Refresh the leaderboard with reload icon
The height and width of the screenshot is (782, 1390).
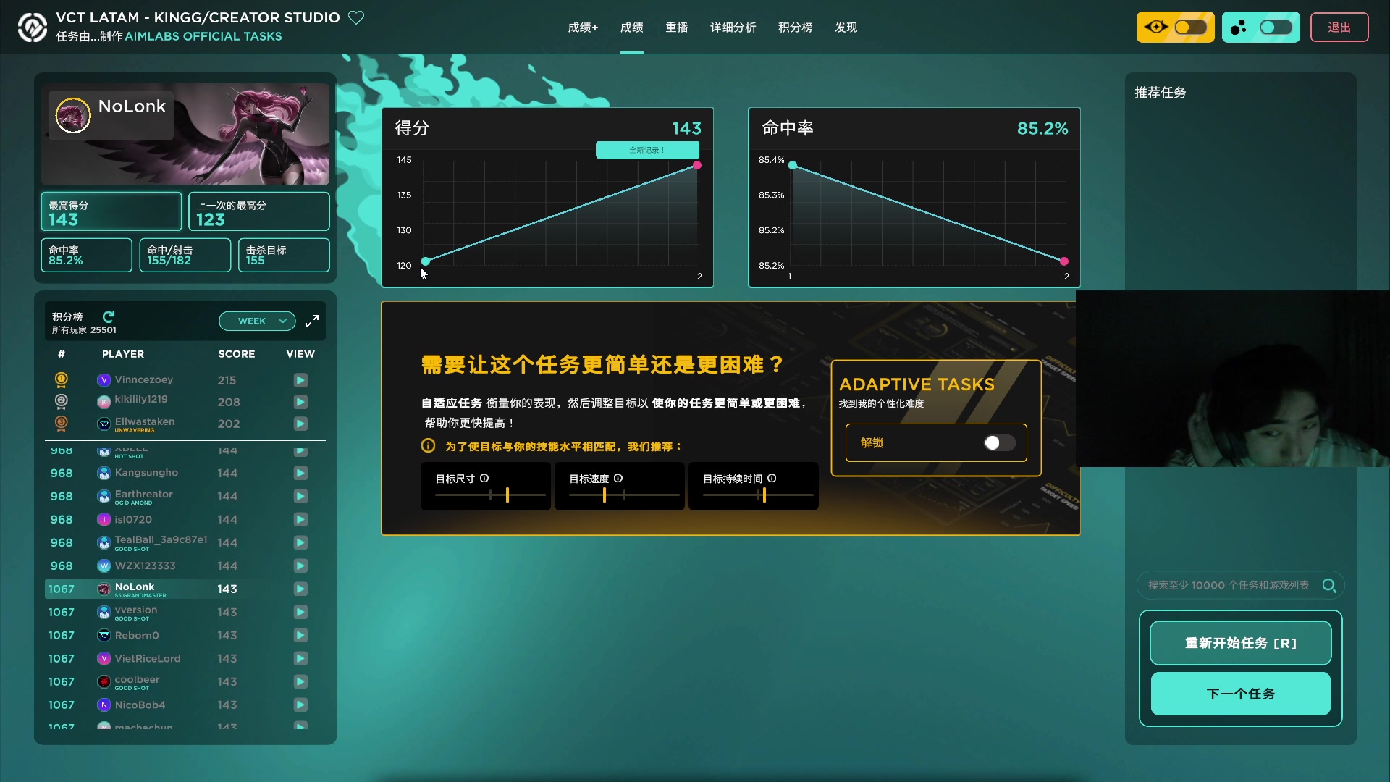click(109, 316)
